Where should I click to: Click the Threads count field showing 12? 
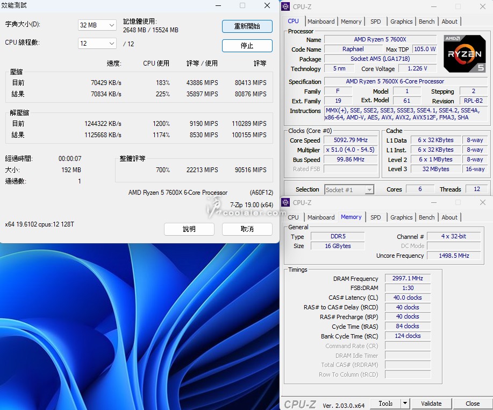coord(477,189)
